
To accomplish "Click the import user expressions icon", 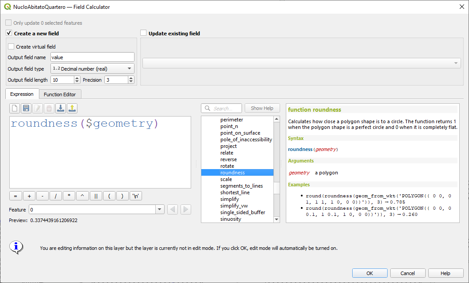I will [x=61, y=108].
